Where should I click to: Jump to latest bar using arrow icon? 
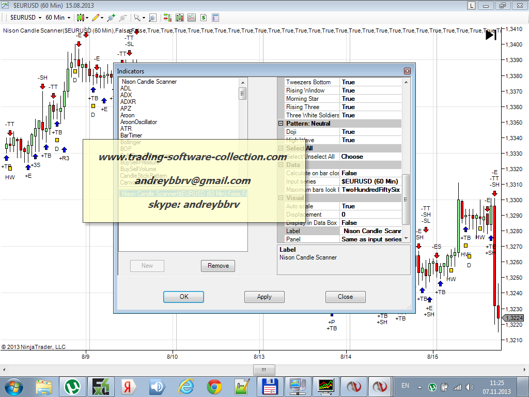(x=491, y=35)
